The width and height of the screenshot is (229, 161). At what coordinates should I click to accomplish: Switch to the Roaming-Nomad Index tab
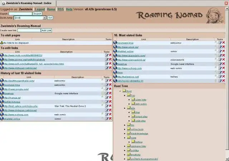tap(28, 3)
